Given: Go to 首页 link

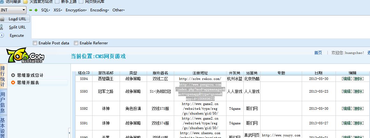Looking at the screenshot, I should click(x=318, y=53).
